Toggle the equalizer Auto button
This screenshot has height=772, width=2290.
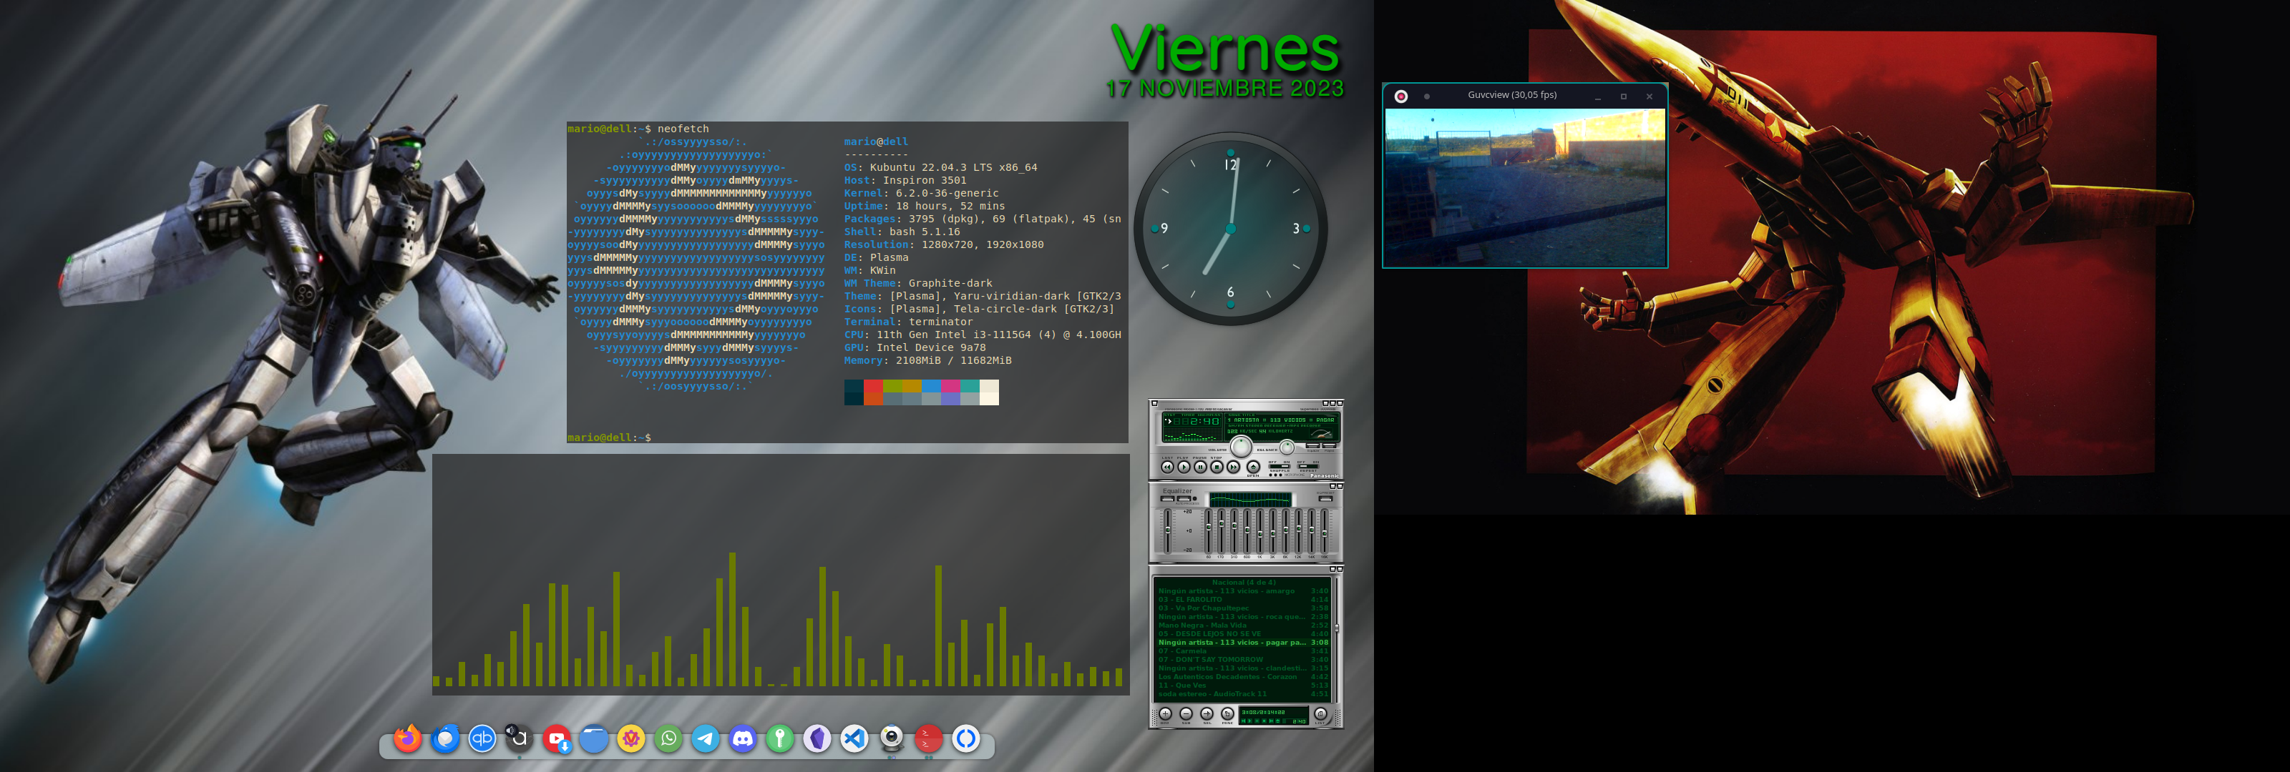coord(1184,498)
